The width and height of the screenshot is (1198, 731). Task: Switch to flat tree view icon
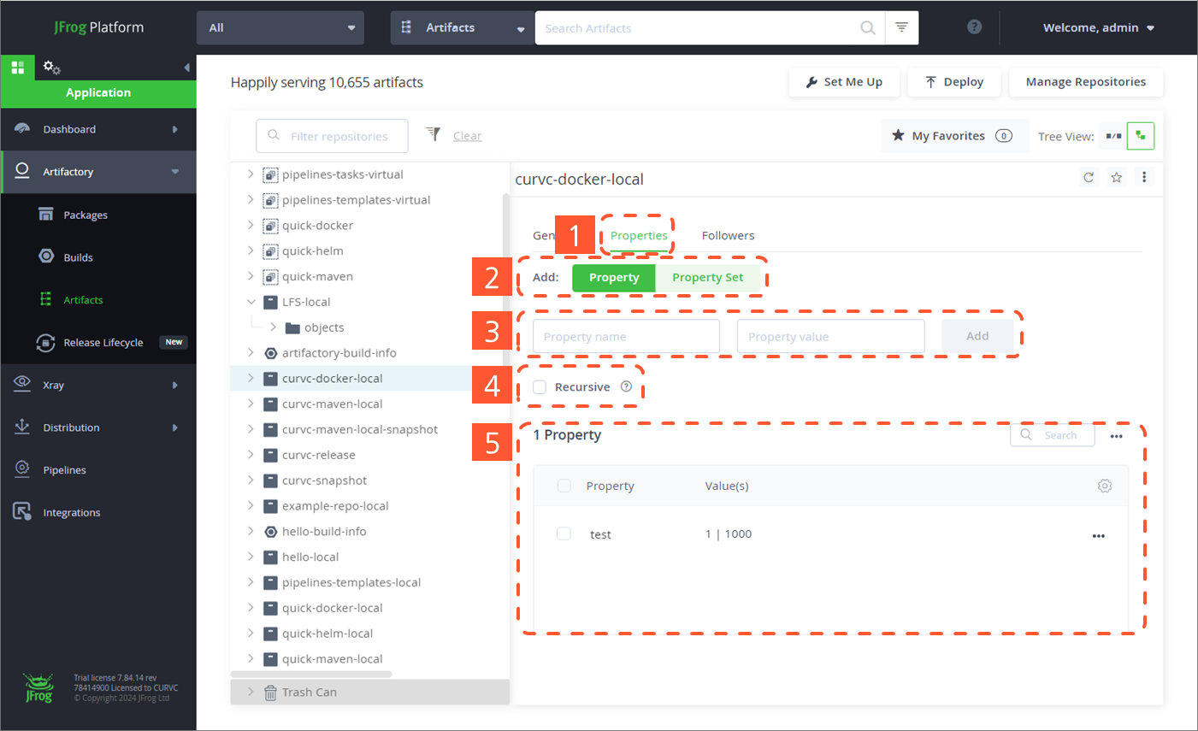(1113, 136)
